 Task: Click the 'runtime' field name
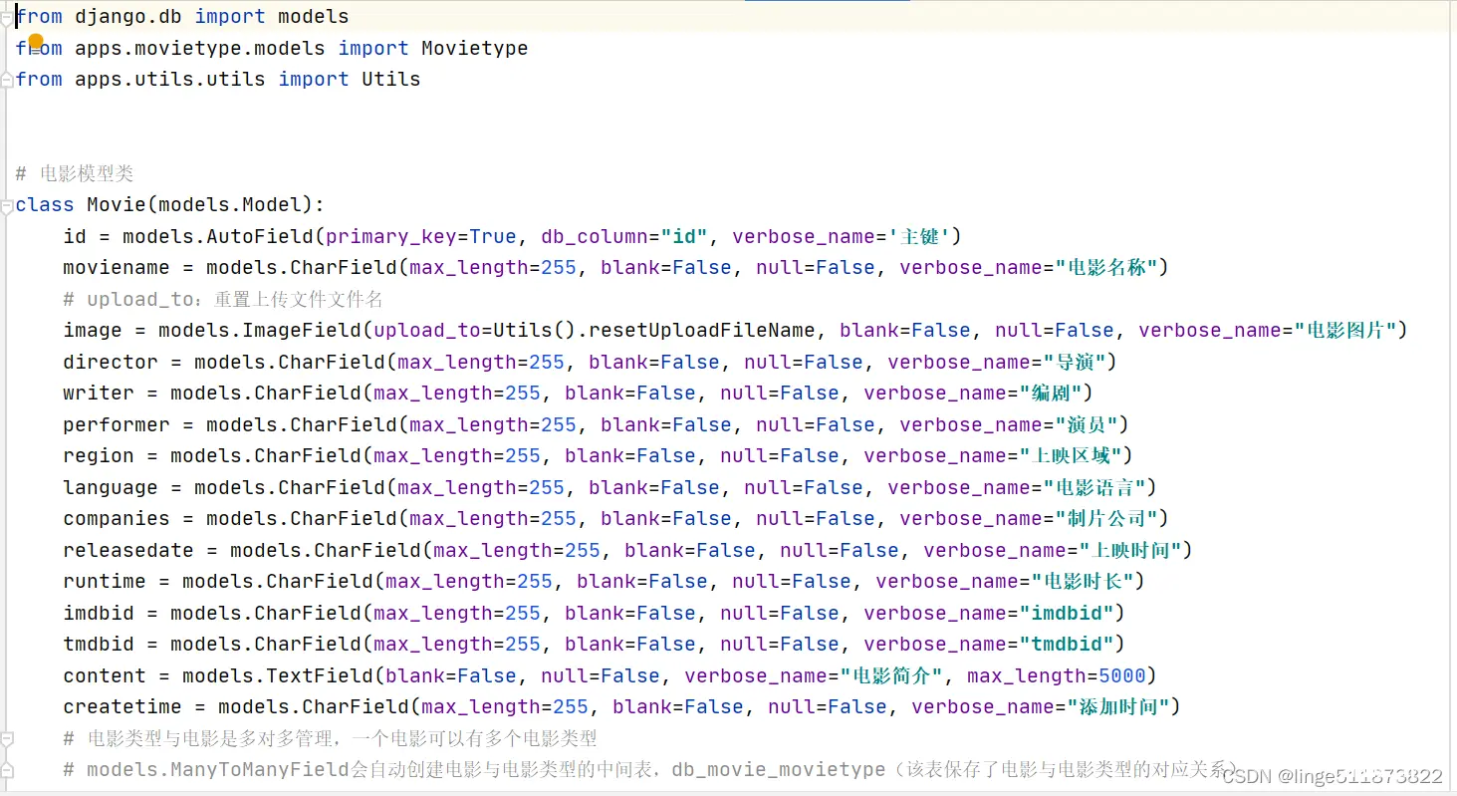pos(105,582)
